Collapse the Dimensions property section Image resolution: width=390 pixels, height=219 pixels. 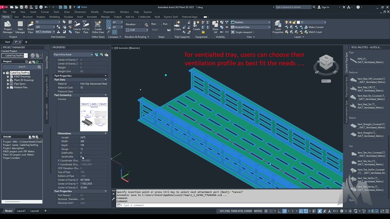click(106, 134)
